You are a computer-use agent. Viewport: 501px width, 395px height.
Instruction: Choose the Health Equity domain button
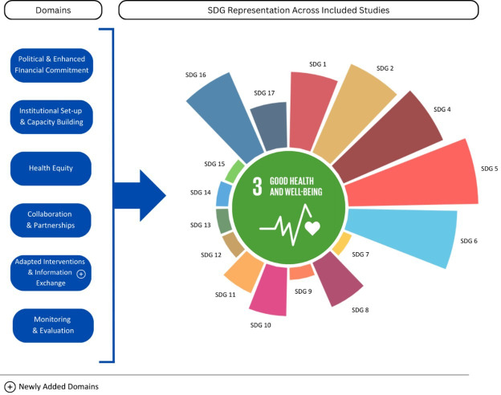[51, 169]
